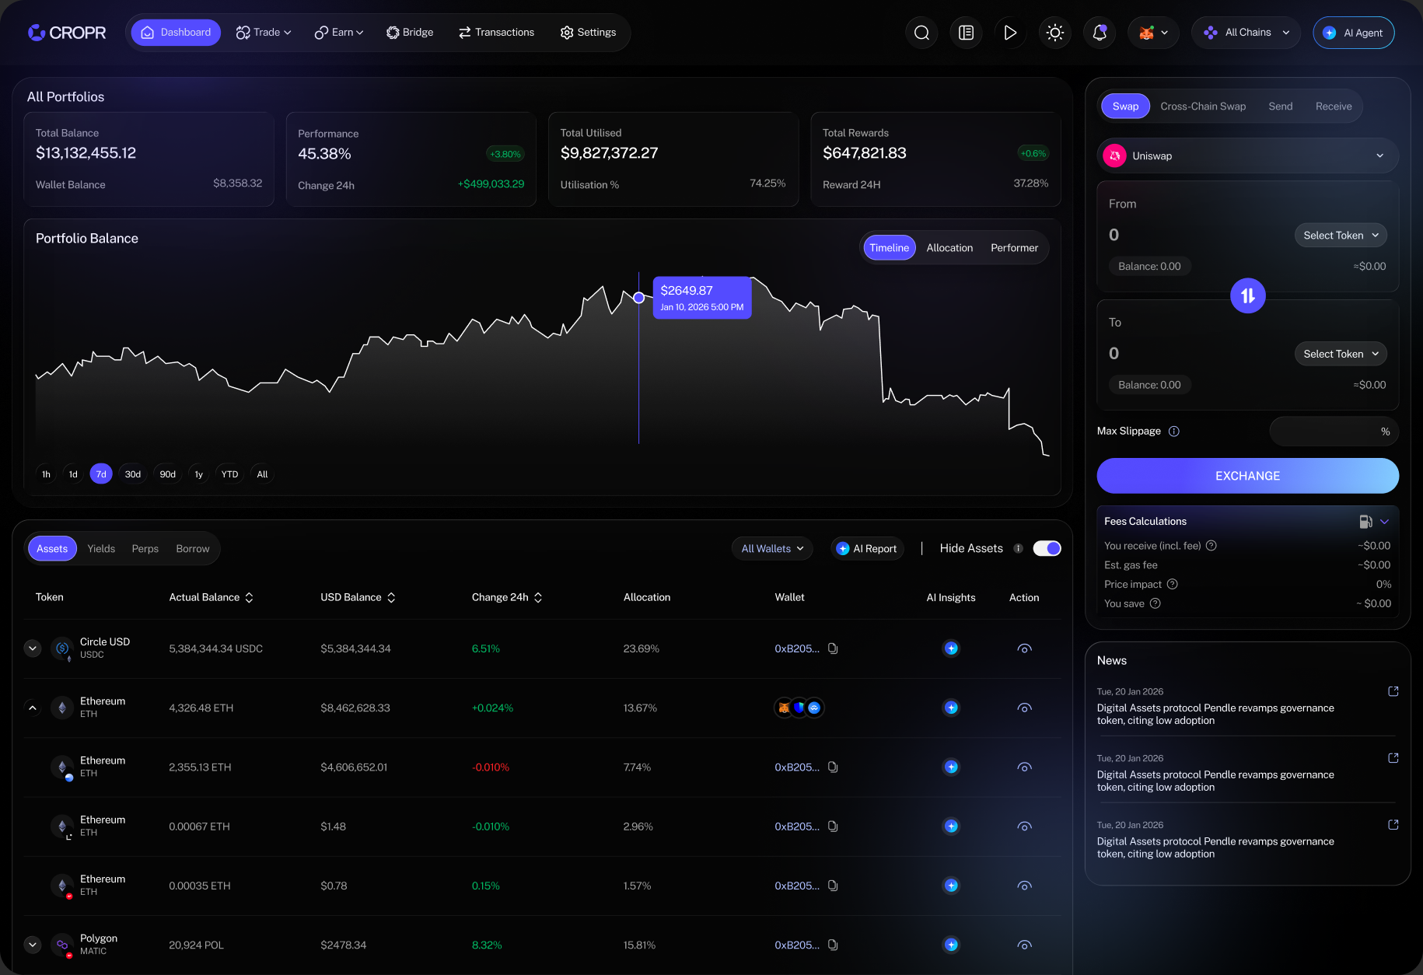Switch to the Cross-Chain Swap tab
Viewport: 1423px width, 975px height.
(x=1203, y=107)
